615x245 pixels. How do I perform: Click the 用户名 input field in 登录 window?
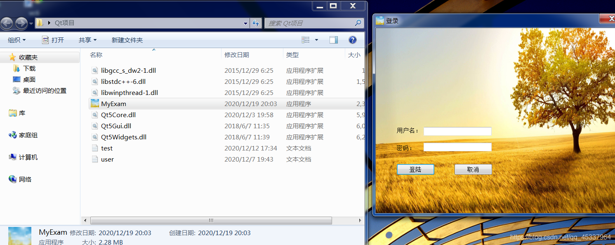click(457, 131)
